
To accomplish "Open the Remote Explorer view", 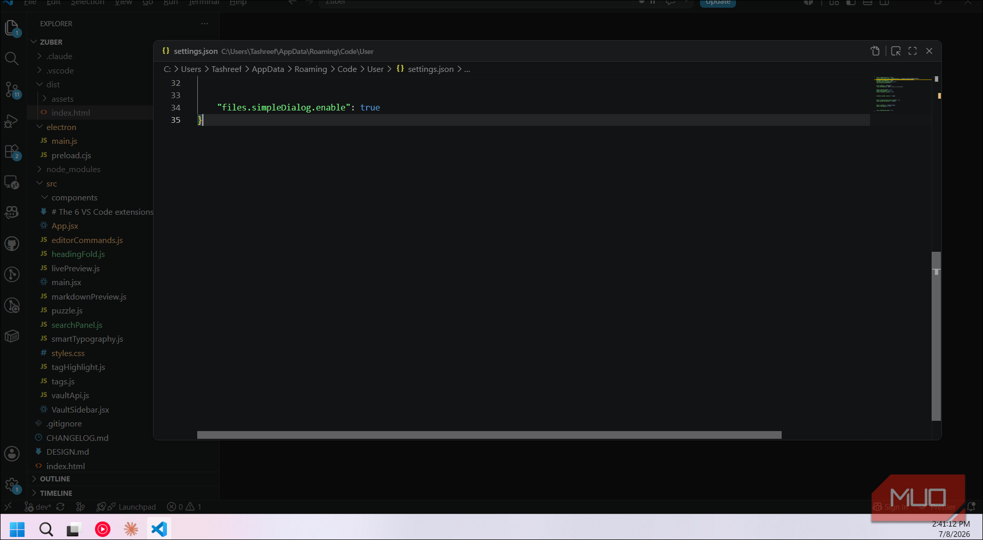I will pos(12,182).
